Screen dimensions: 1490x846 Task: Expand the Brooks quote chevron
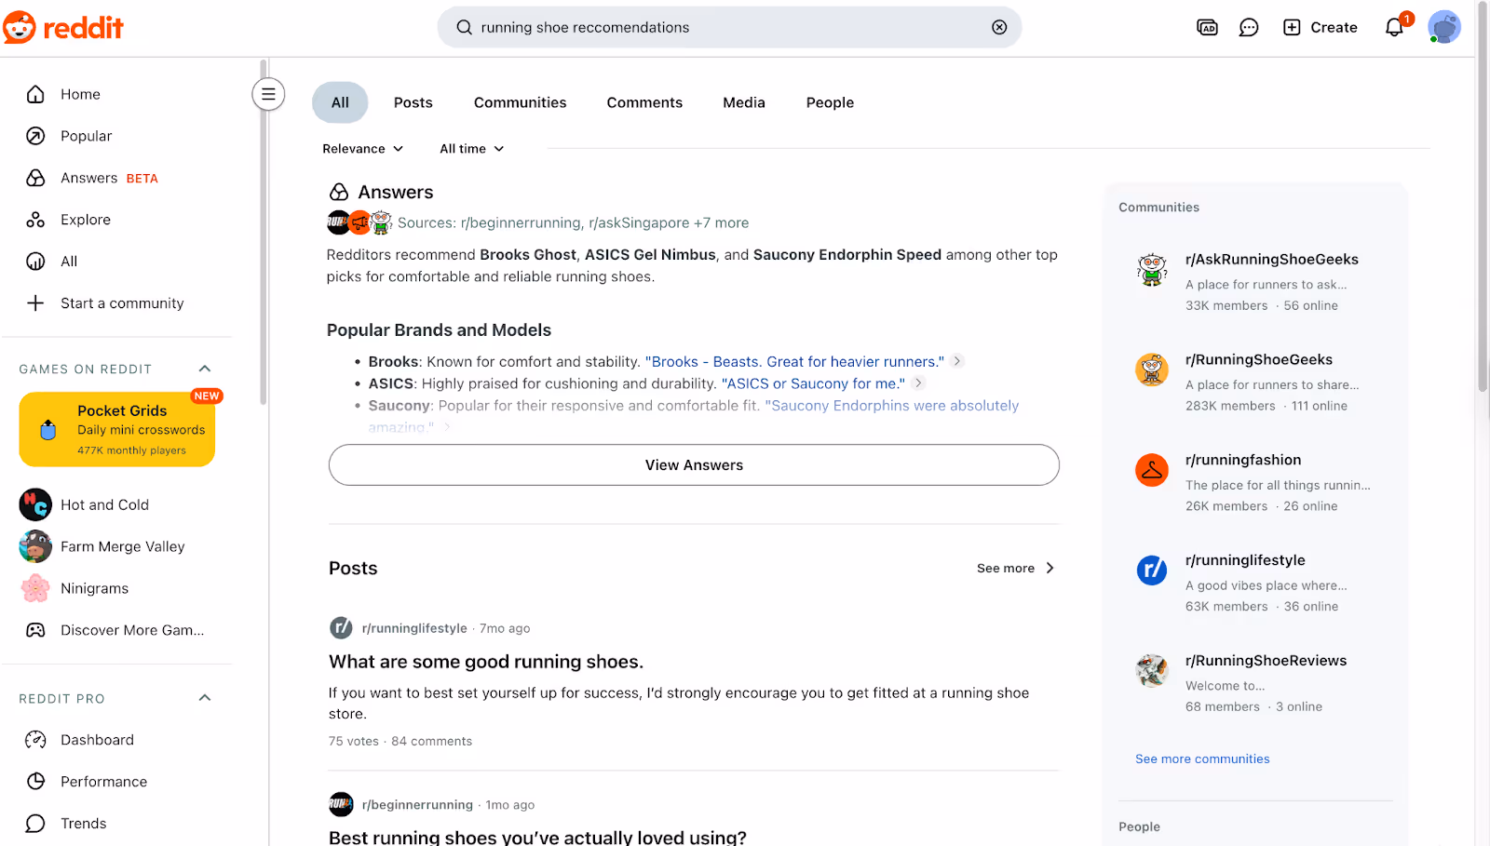click(956, 361)
